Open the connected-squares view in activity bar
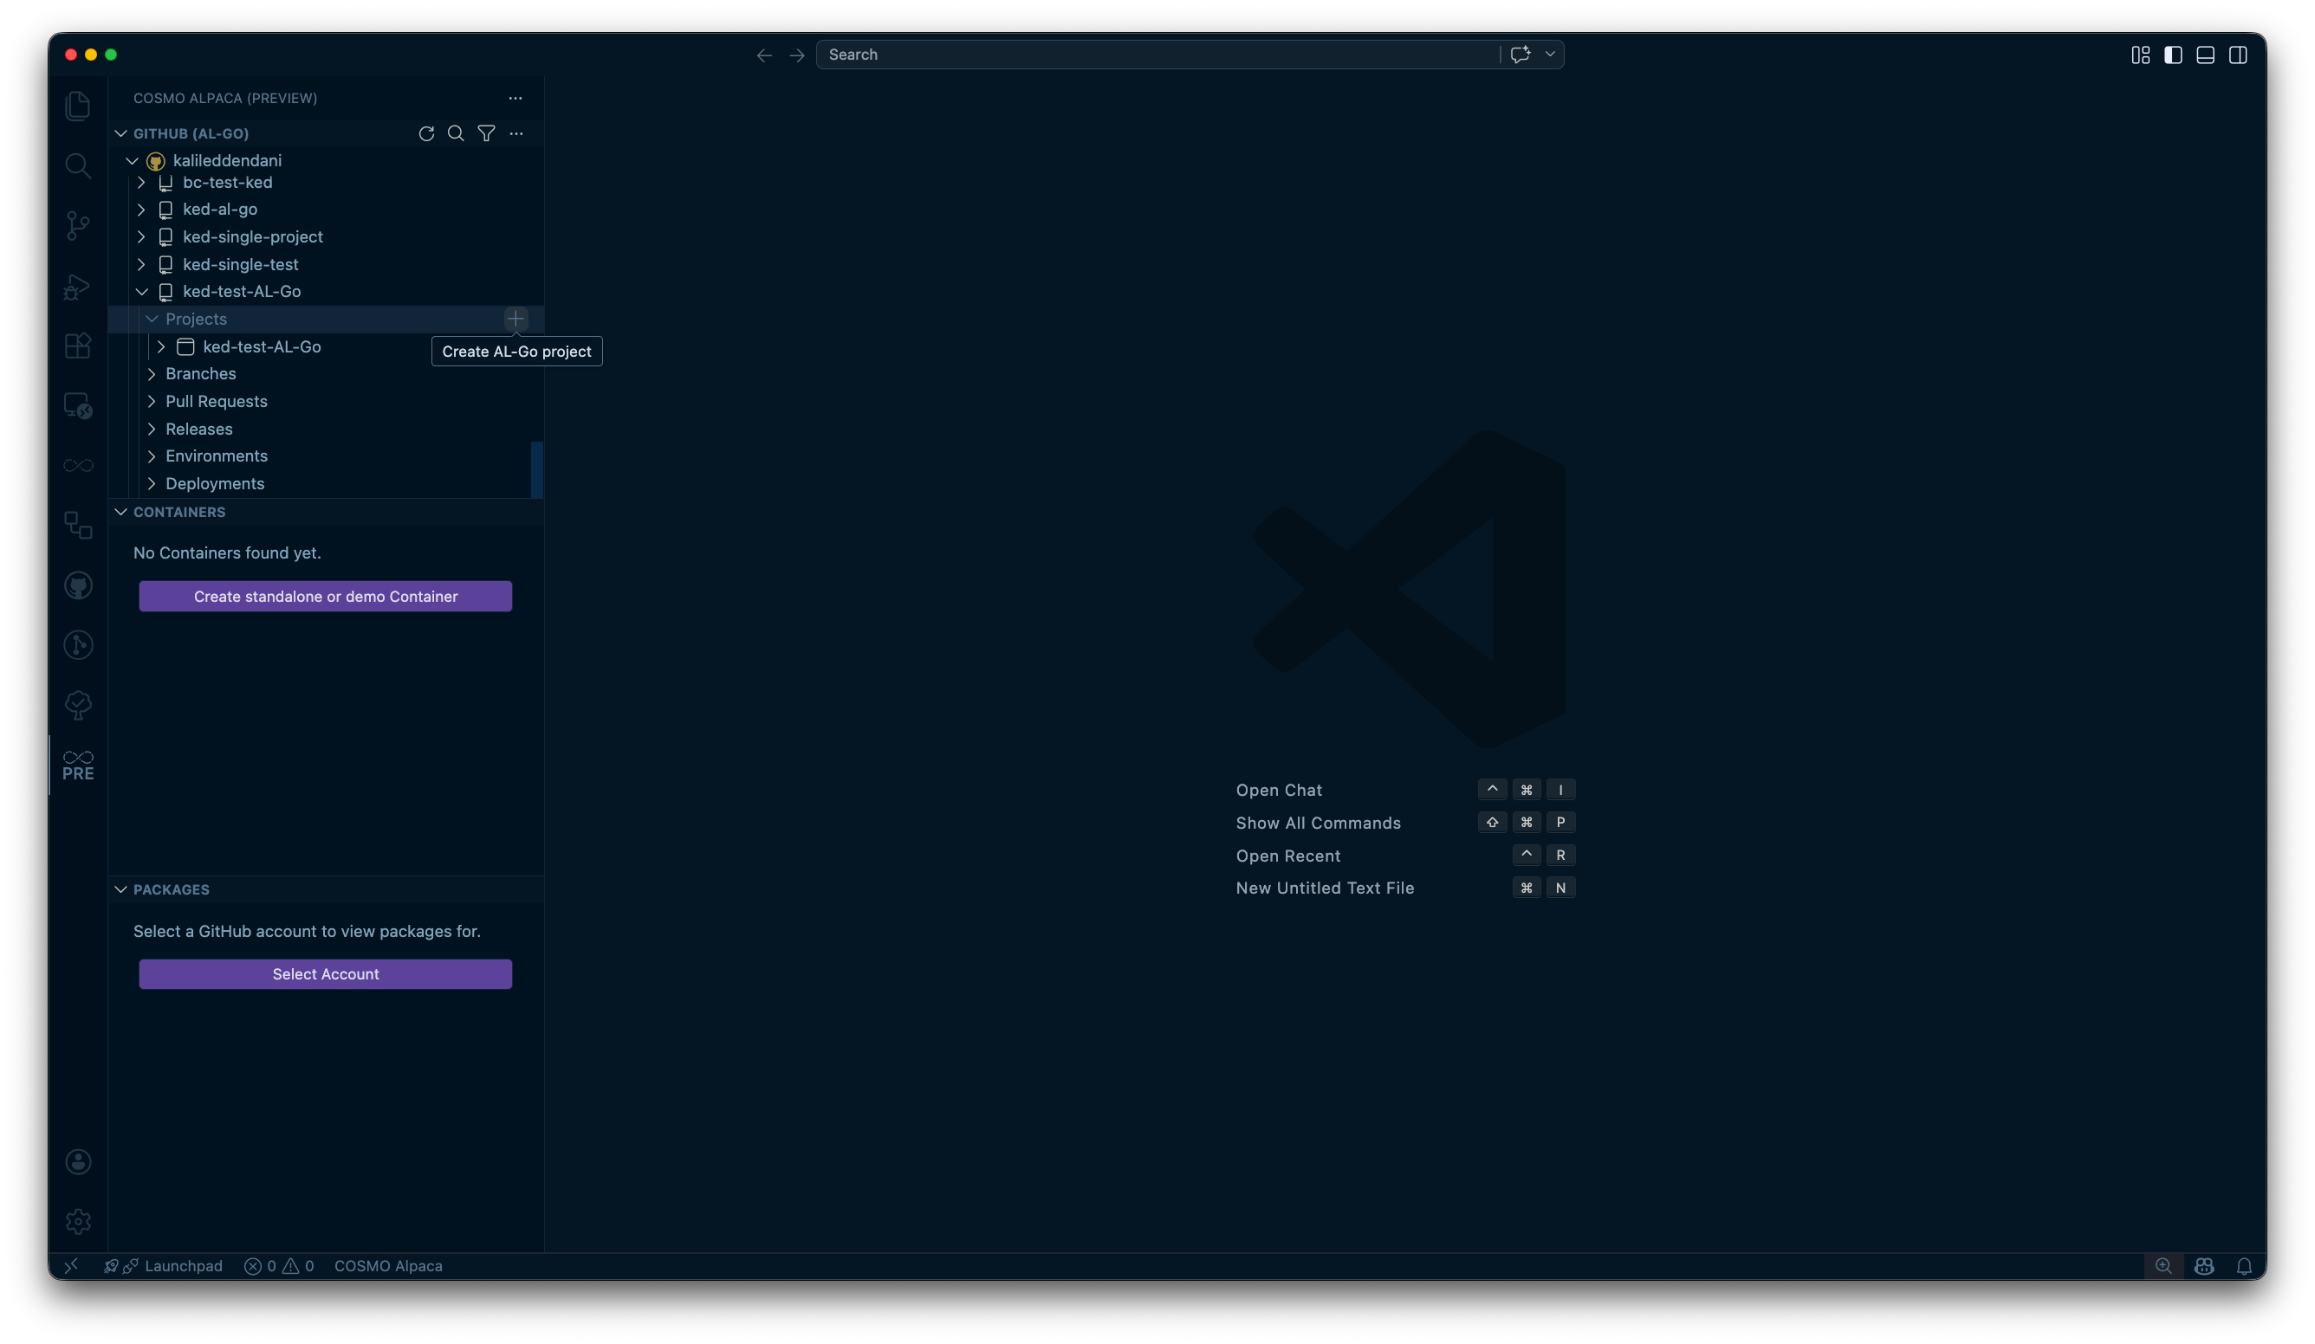Screen dimensions: 2315x1344 pos(78,525)
